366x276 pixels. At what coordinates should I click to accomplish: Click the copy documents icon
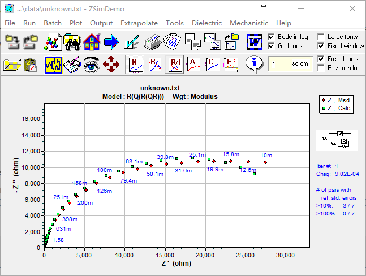tap(192, 42)
